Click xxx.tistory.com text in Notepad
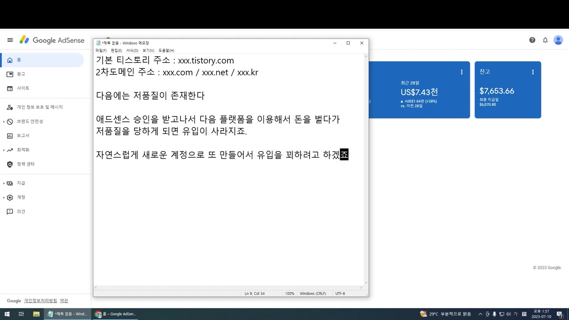The height and width of the screenshot is (320, 569). 206,60
